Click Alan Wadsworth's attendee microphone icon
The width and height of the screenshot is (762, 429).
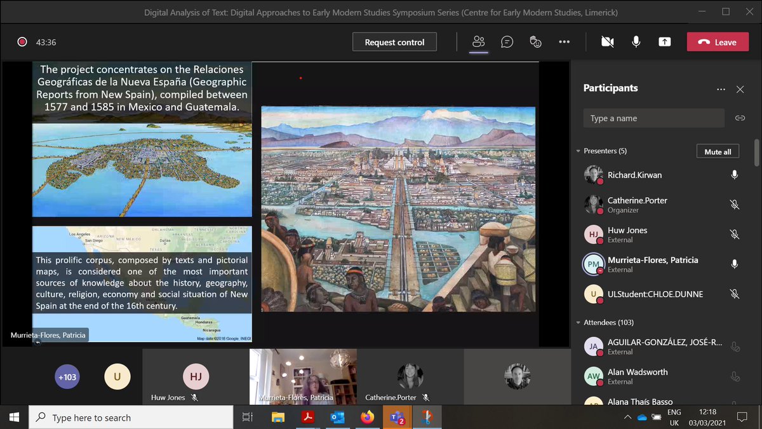click(735, 377)
